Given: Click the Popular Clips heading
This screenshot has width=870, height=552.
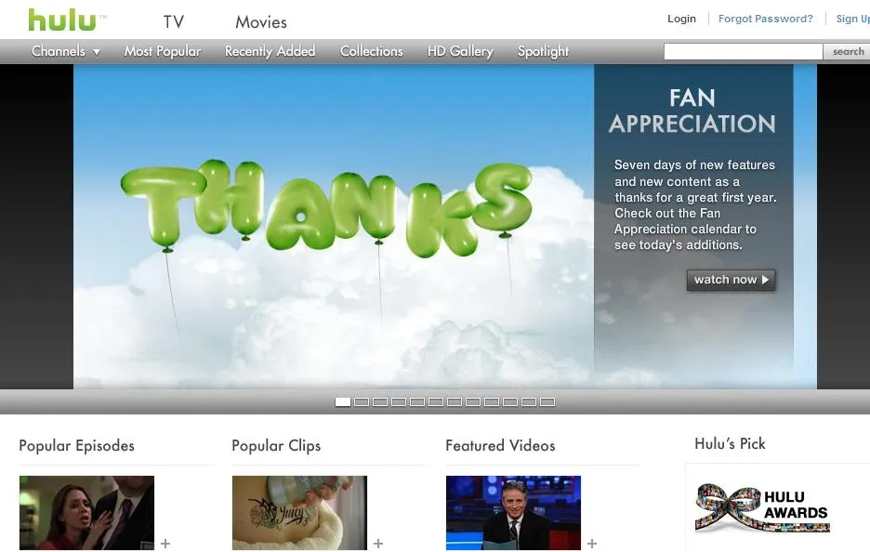Looking at the screenshot, I should [276, 445].
